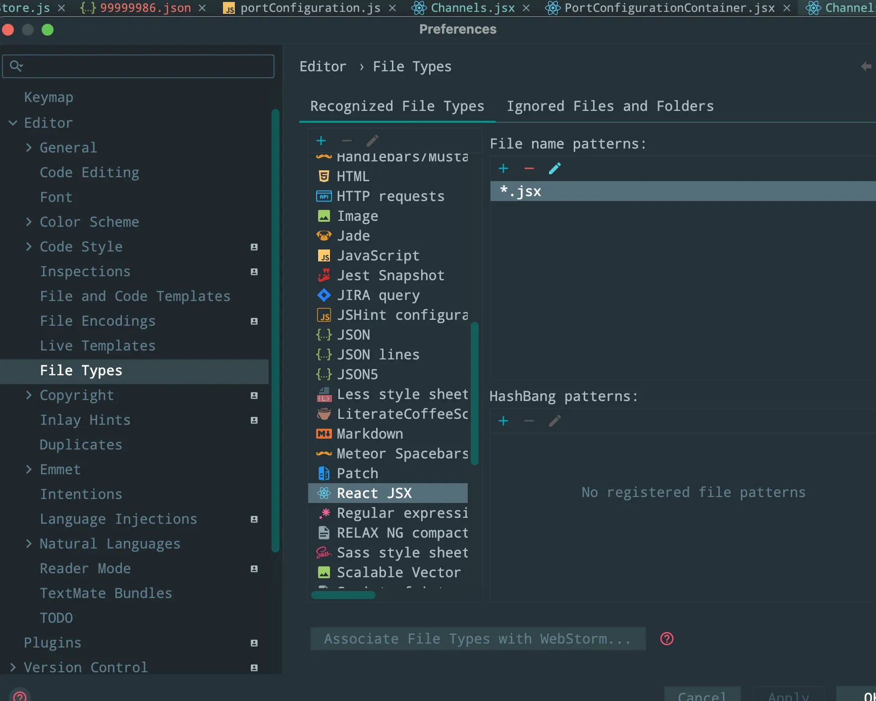Viewport: 876px width, 701px height.
Task: Open the search options dropdown magnifier
Action: (16, 66)
